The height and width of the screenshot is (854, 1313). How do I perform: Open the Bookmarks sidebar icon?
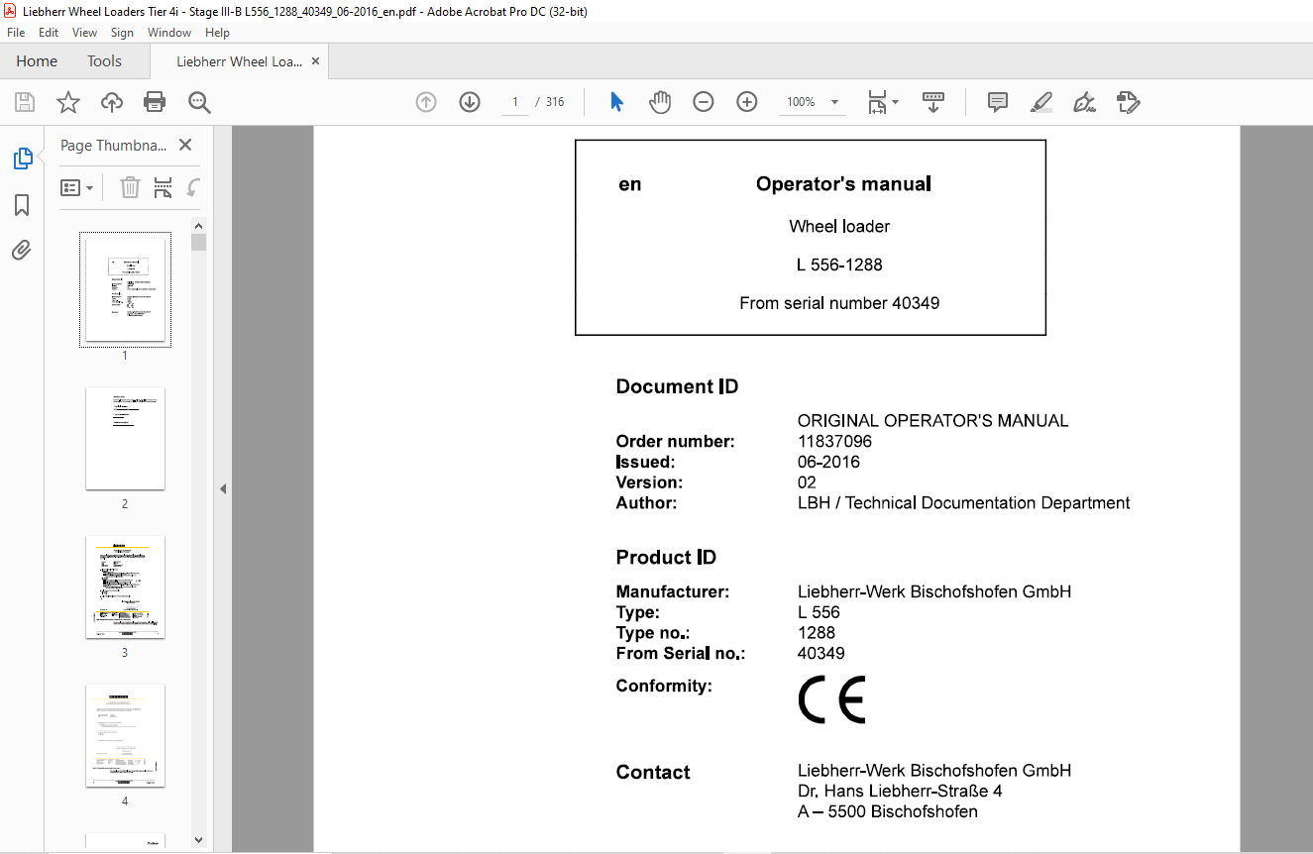pyautogui.click(x=22, y=205)
